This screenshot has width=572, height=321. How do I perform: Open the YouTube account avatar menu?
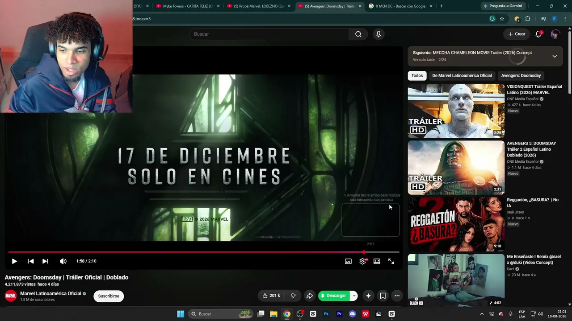[555, 34]
